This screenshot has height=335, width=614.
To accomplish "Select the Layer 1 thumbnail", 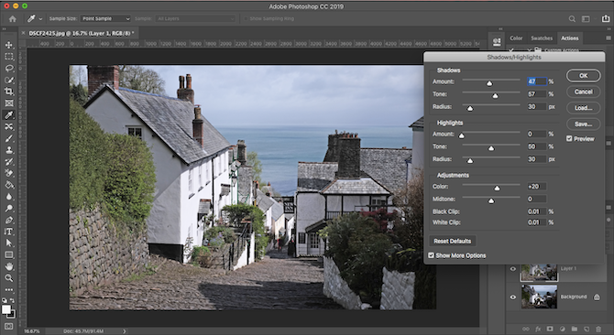I will (x=539, y=272).
